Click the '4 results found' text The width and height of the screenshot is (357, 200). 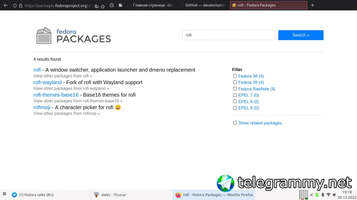[x=47, y=59]
